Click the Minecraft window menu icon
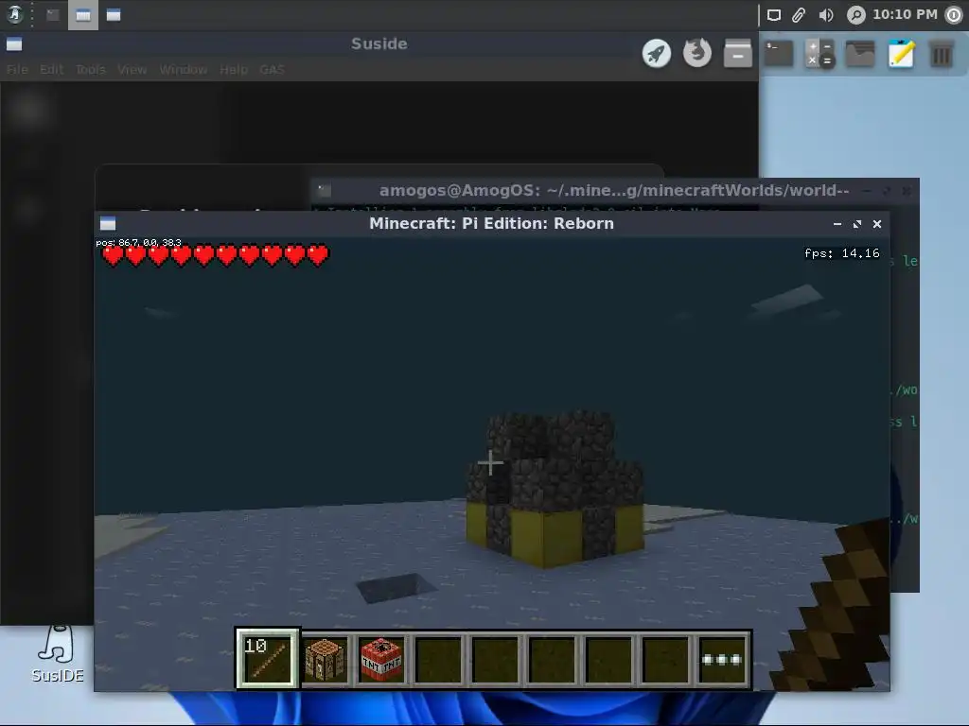The width and height of the screenshot is (969, 726). pos(108,223)
